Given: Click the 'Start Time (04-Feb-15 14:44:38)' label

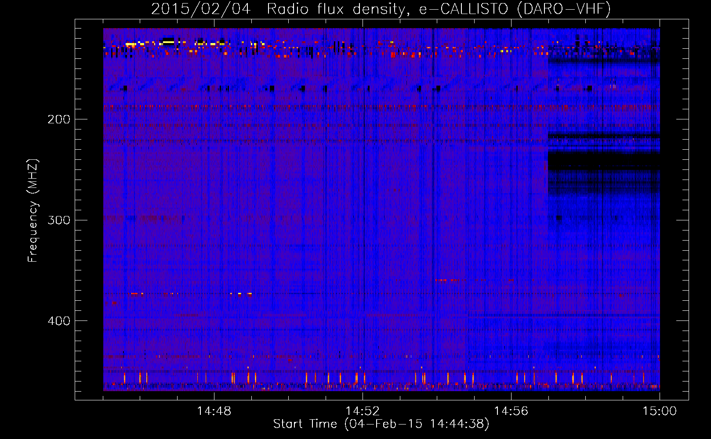Looking at the screenshot, I should tap(381, 424).
